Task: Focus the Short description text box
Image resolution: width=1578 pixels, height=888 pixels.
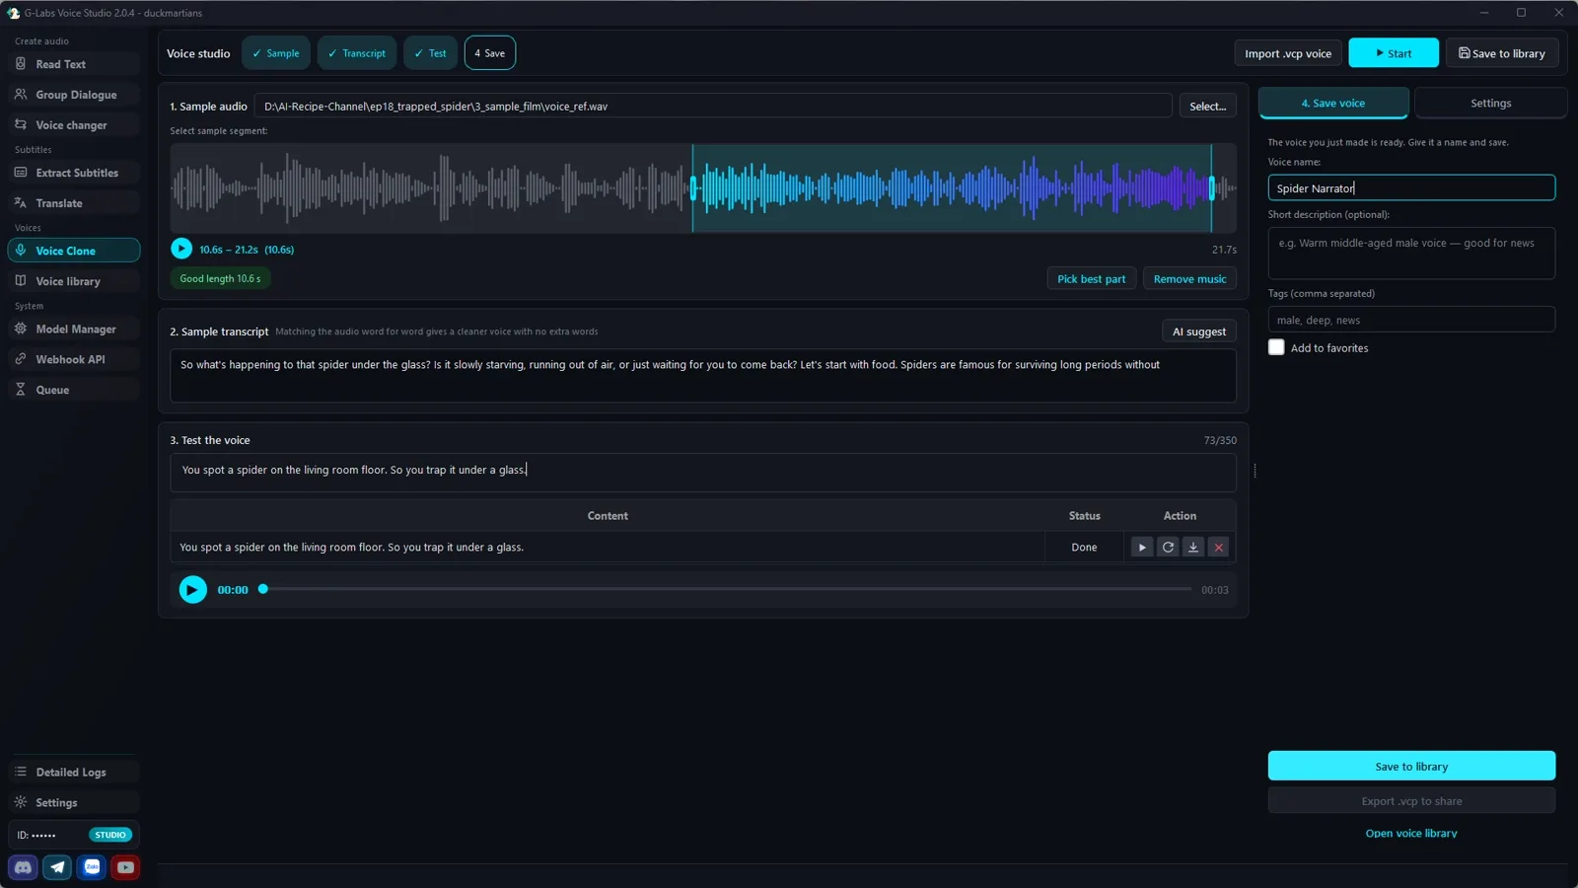Action: coord(1411,253)
